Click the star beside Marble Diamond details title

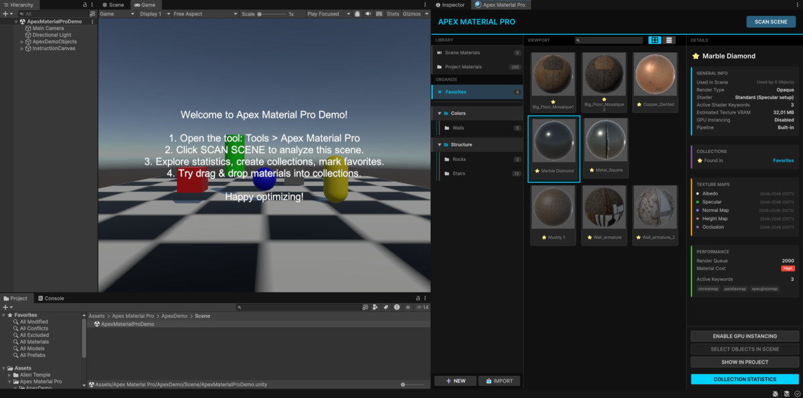(x=696, y=56)
